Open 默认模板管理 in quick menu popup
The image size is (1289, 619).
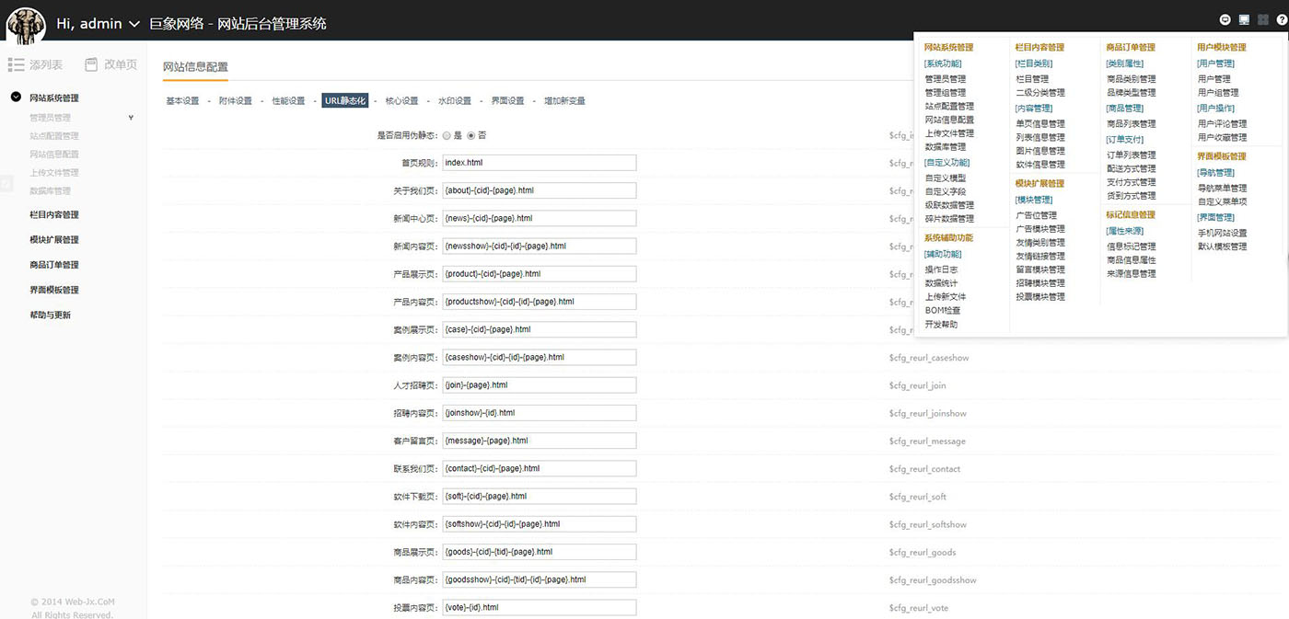[1223, 246]
